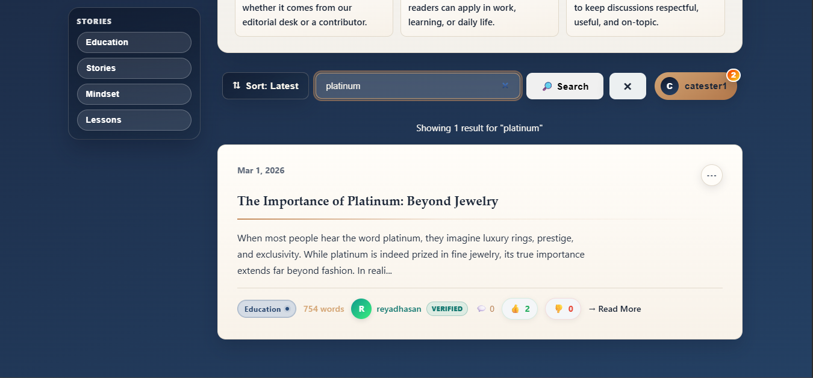Follow the Read More link
Viewport: 813px width, 378px height.
[615, 309]
